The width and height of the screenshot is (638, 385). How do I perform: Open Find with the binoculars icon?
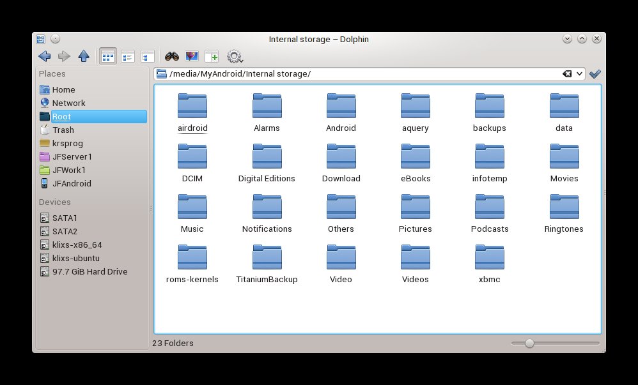pos(172,56)
